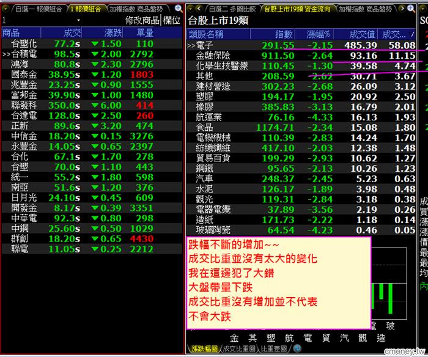428x357 pixels.
Task: Sort by the 漲幅% column header
Action: click(x=314, y=34)
